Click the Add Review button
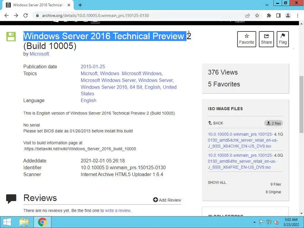Screen dimensions: 304x228 [x=167, y=200]
